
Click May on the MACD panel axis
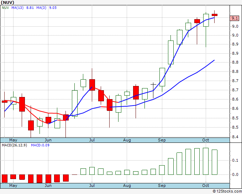tap(13, 185)
